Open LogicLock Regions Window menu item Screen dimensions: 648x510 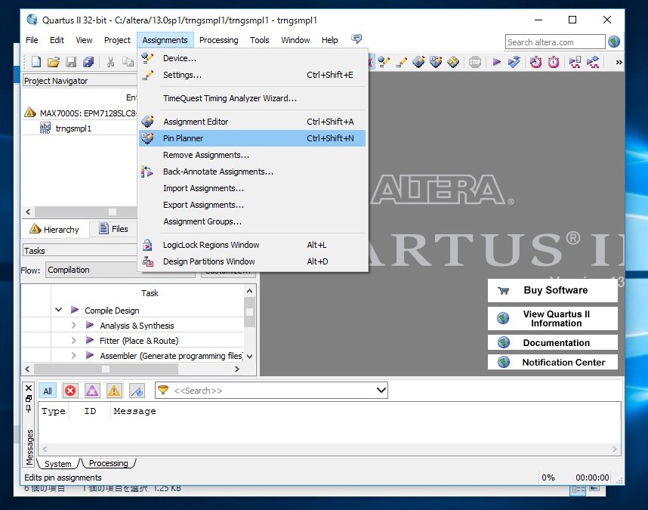[252, 245]
